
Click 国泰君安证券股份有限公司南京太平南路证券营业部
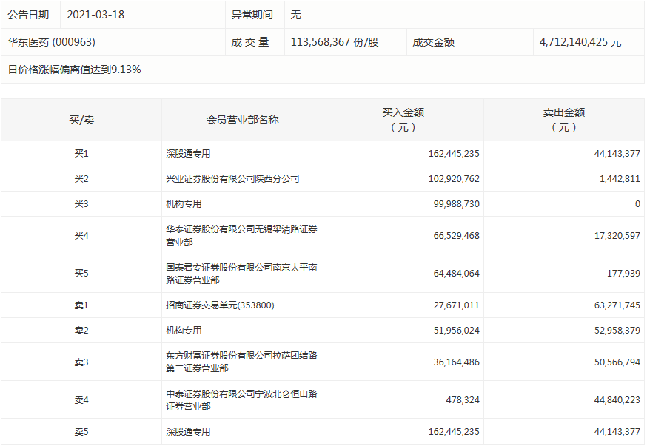click(x=241, y=274)
